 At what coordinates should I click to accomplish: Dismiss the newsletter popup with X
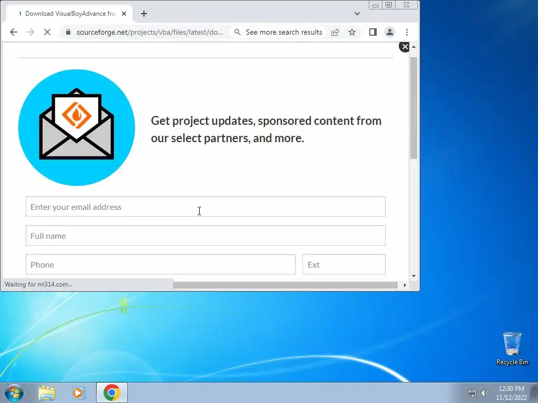pyautogui.click(x=405, y=47)
